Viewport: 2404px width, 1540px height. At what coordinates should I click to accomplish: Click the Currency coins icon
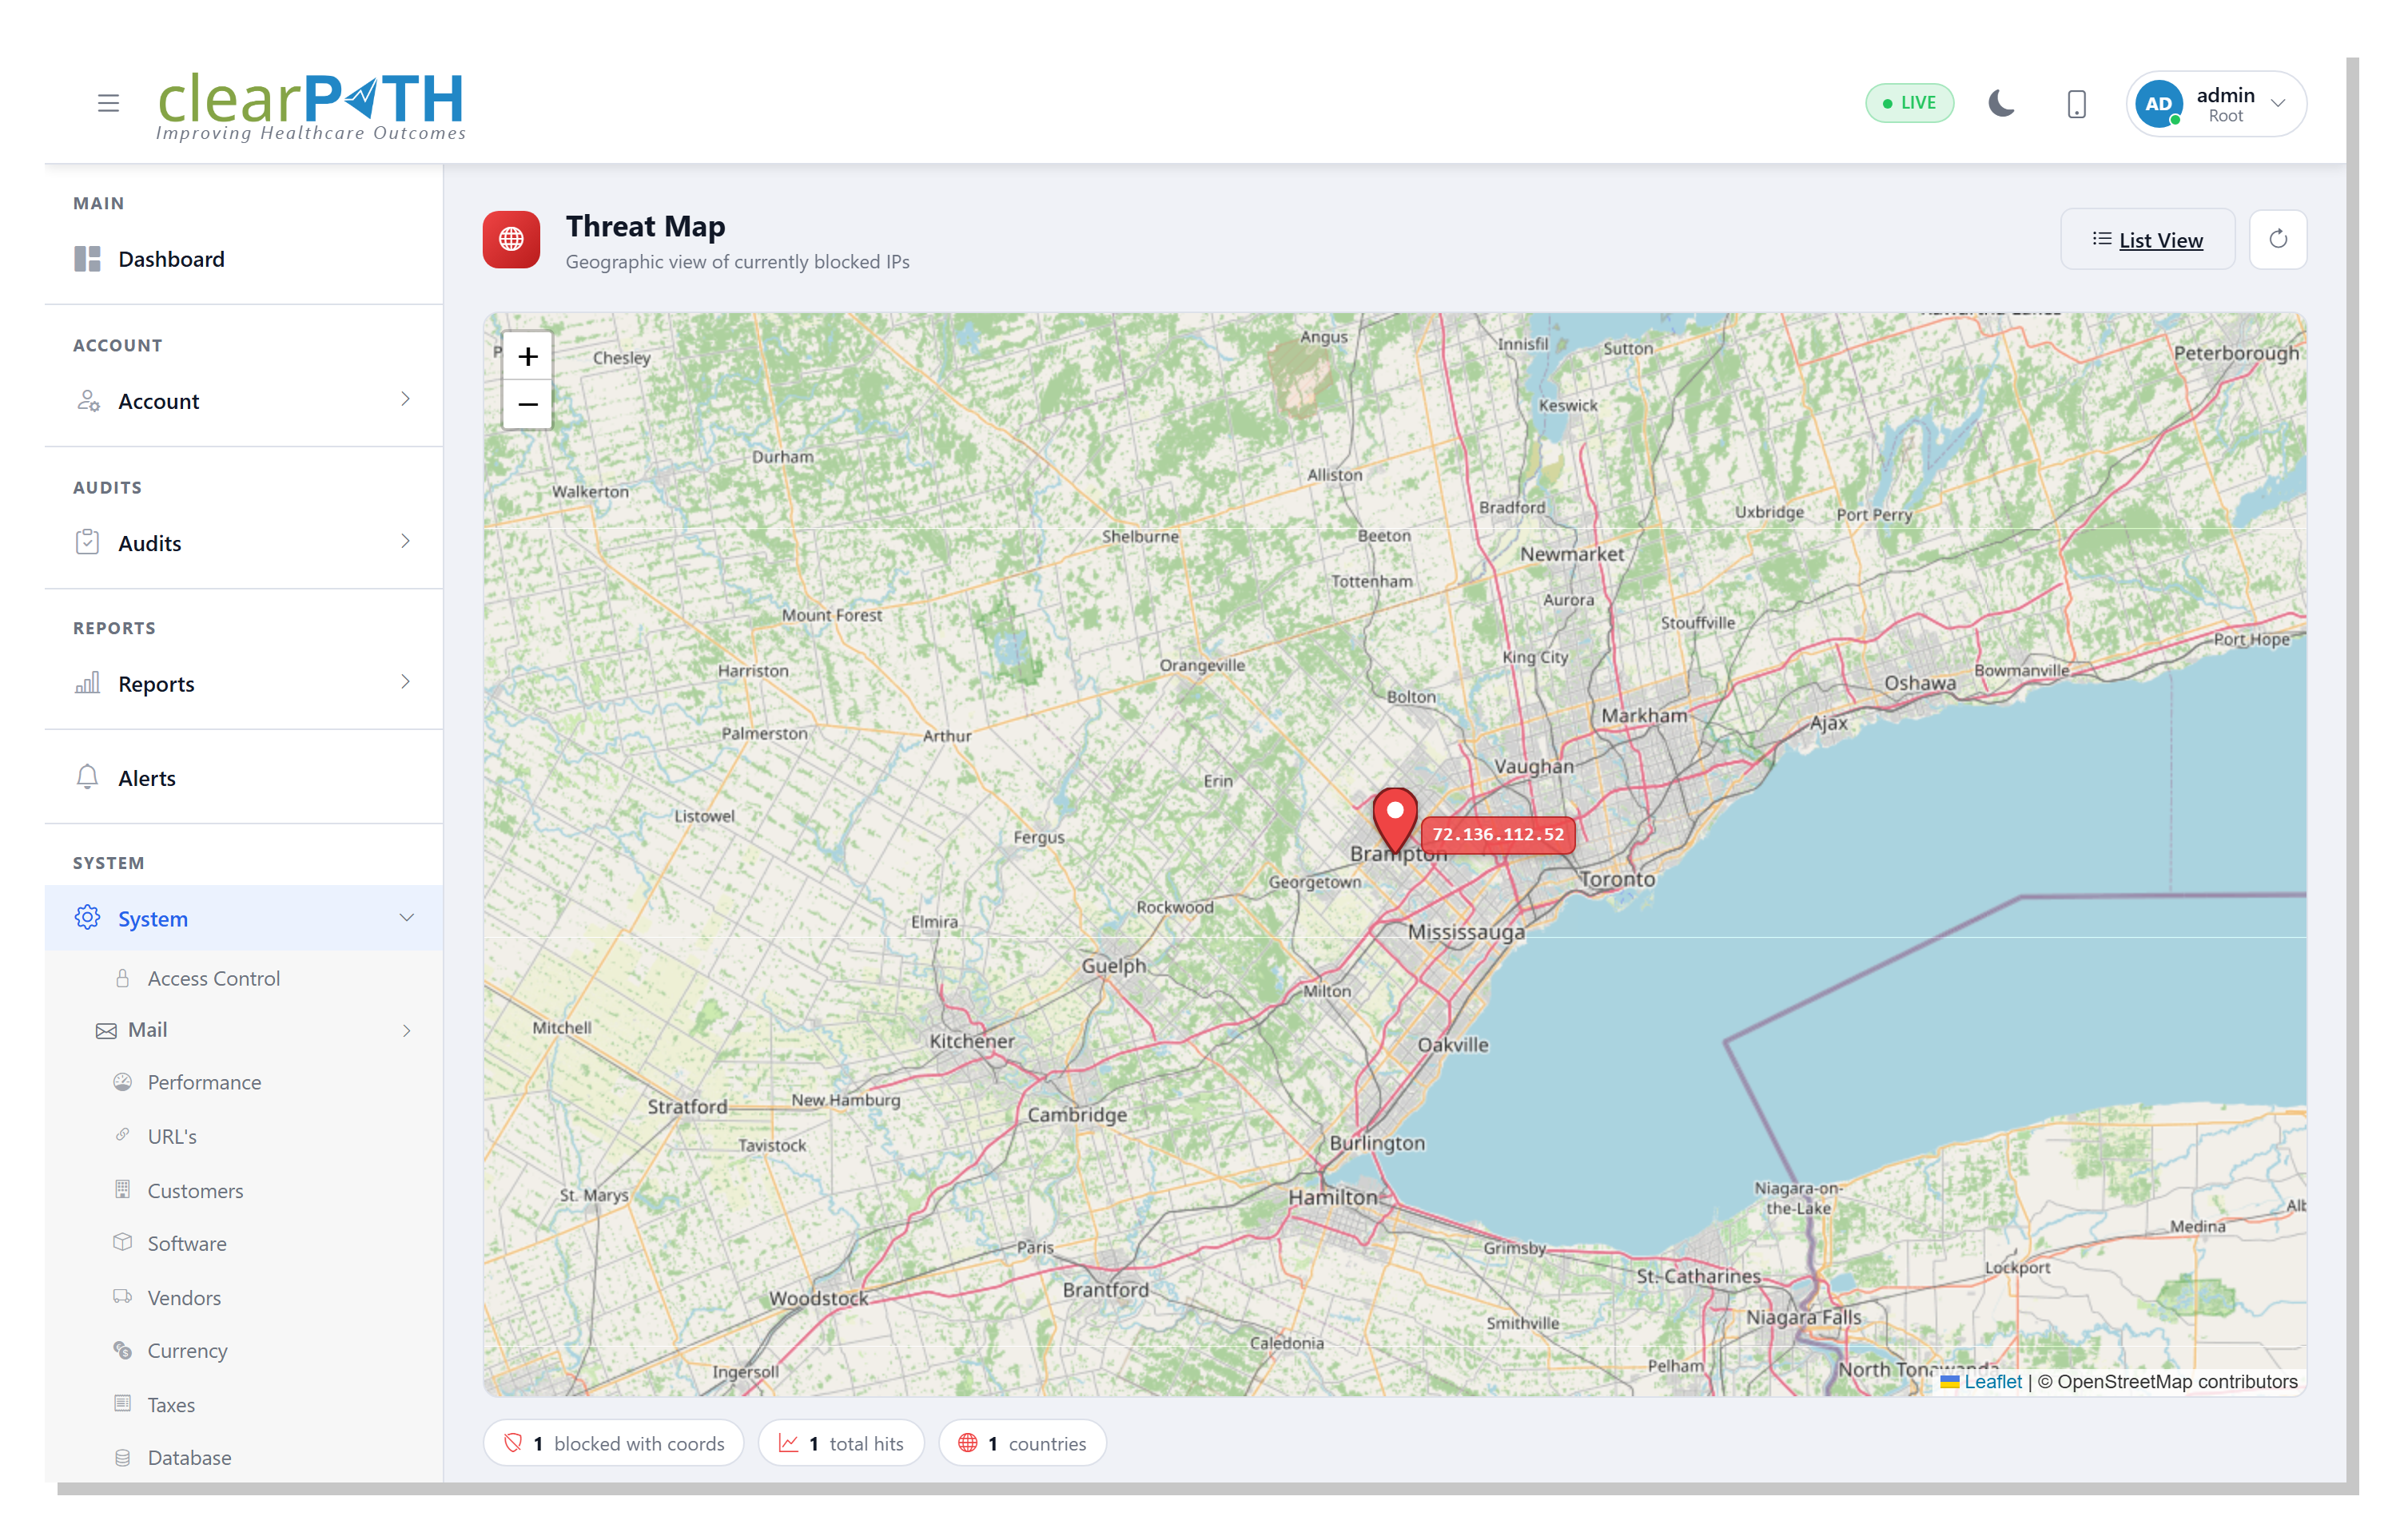pos(122,1350)
